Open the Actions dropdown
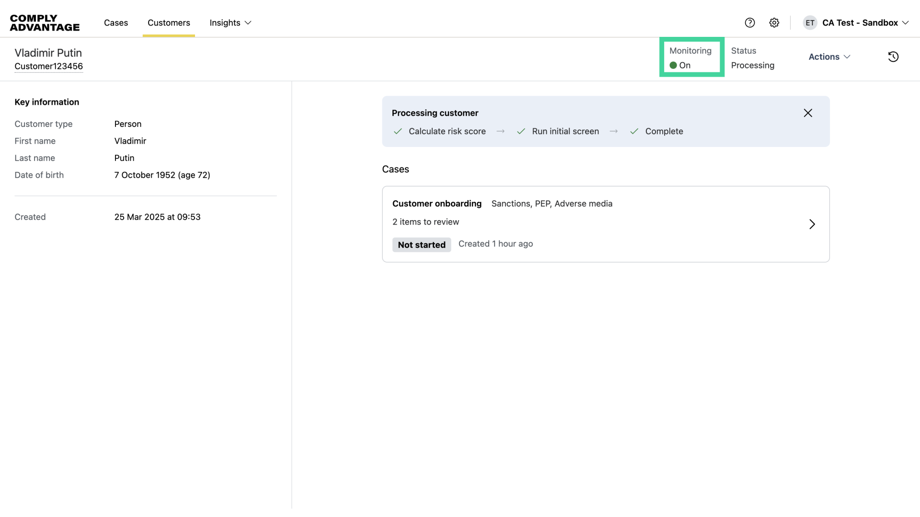 tap(829, 56)
